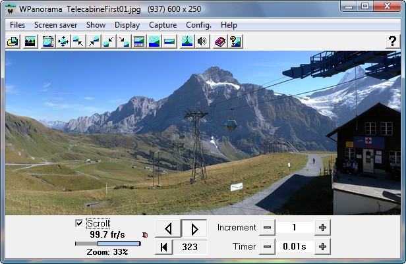This screenshot has width=406, height=264.
Task: Toggle sound with the speaker icon
Action: tap(202, 41)
